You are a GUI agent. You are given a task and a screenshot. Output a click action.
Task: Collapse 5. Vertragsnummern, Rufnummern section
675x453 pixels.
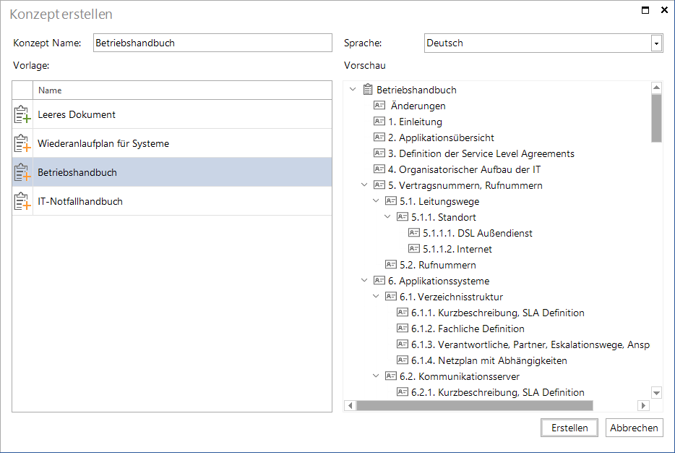pyautogui.click(x=364, y=185)
